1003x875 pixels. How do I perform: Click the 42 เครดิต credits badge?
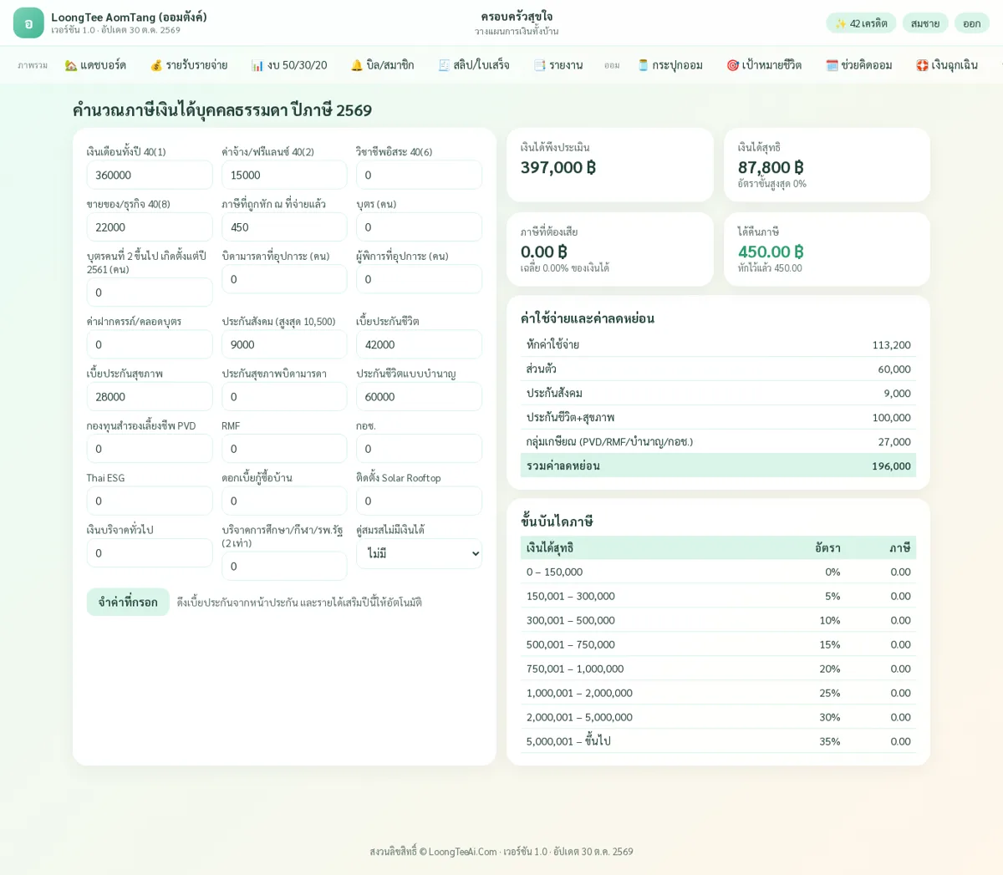pos(861,23)
